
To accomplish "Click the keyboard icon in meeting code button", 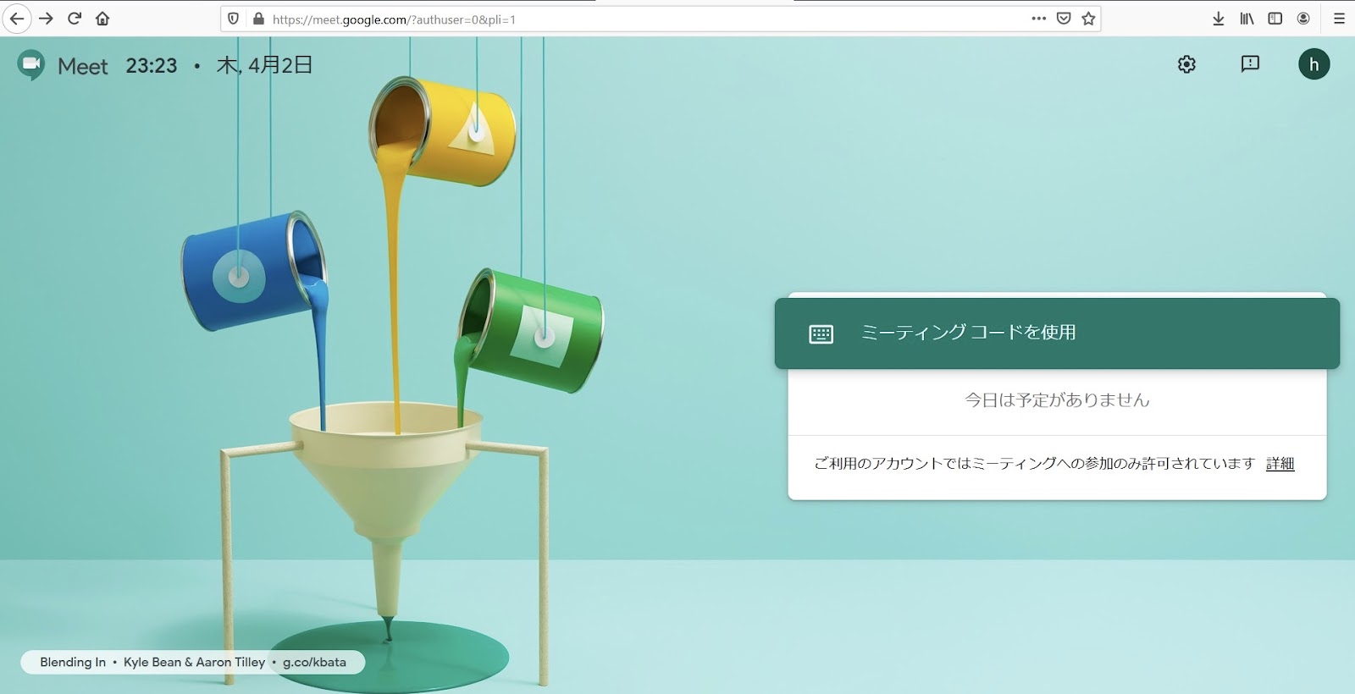I will coord(821,334).
